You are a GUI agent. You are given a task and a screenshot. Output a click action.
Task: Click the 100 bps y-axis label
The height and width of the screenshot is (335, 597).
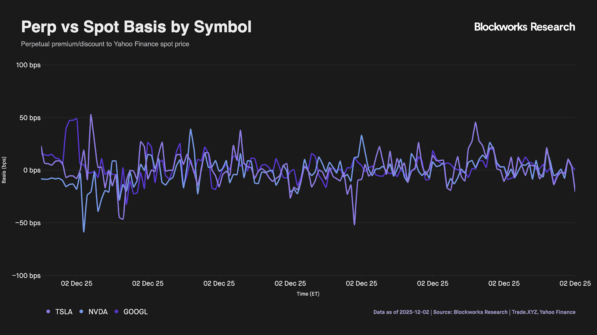(x=28, y=65)
